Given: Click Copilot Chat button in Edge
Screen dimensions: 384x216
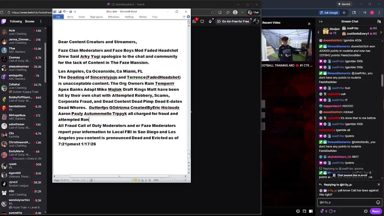Looking at the screenshot, I should [253, 12].
